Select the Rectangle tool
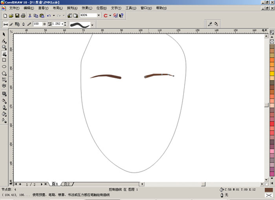275x200 pixels. click(4, 60)
